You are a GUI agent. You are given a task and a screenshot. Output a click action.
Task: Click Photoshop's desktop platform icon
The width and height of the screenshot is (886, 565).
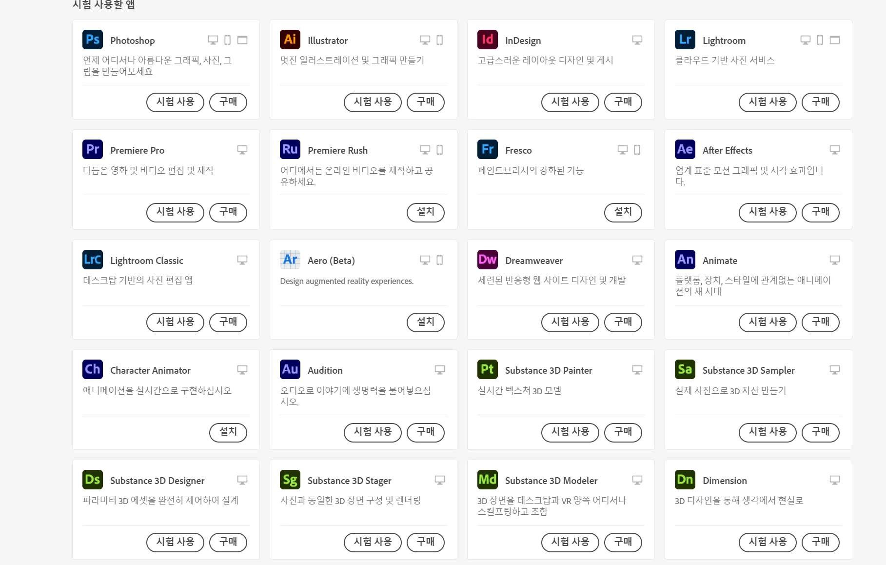pos(213,40)
